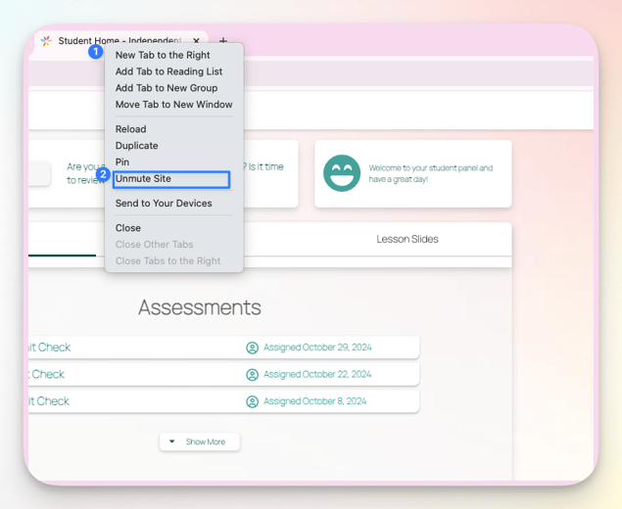Pin the tab via context menu
The width and height of the screenshot is (622, 509).
click(x=122, y=162)
